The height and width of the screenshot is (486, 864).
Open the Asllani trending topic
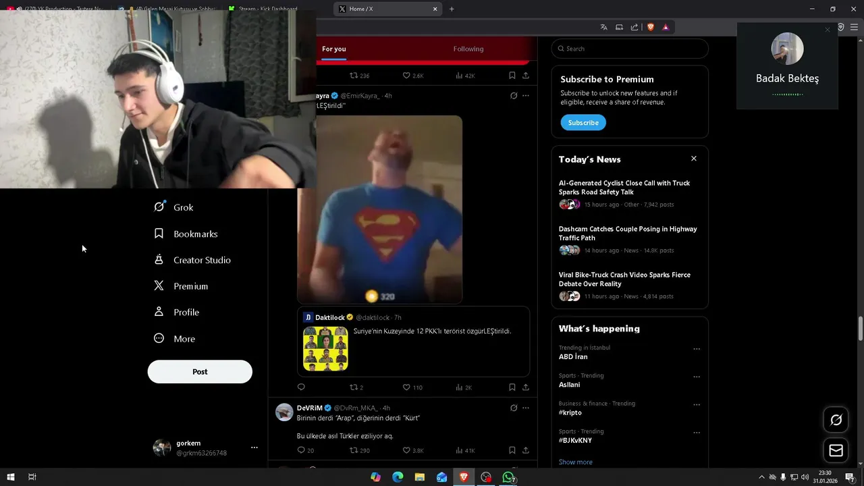tap(569, 385)
